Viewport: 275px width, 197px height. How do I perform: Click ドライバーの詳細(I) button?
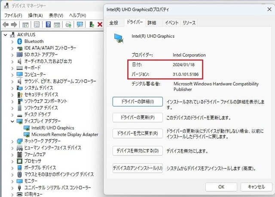(x=137, y=102)
